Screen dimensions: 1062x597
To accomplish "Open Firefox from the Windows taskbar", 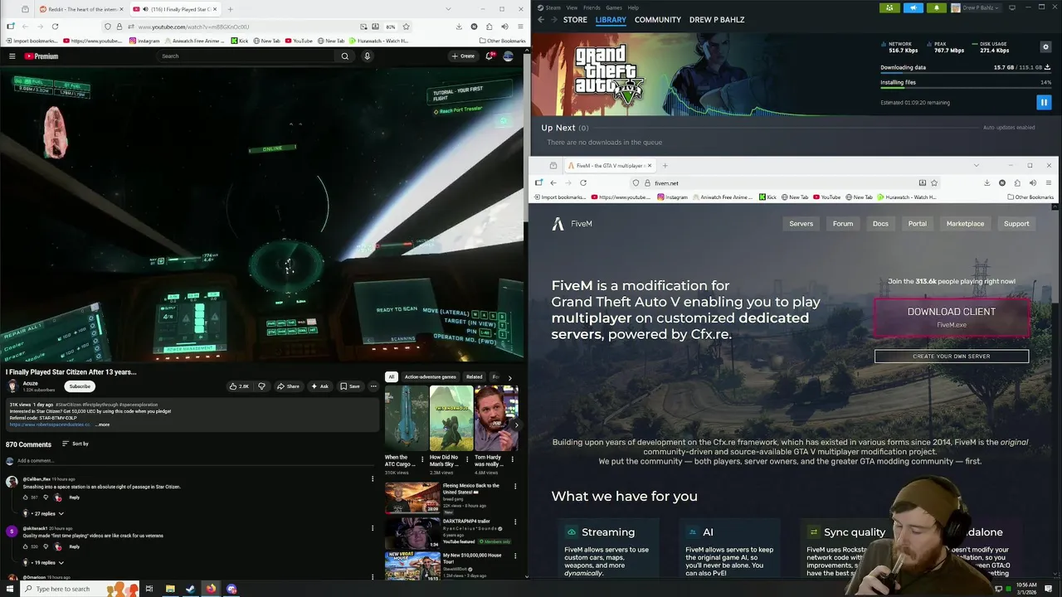I will [x=211, y=589].
